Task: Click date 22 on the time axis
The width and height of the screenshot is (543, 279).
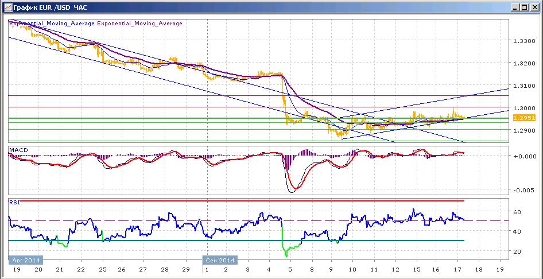Action: point(81,269)
